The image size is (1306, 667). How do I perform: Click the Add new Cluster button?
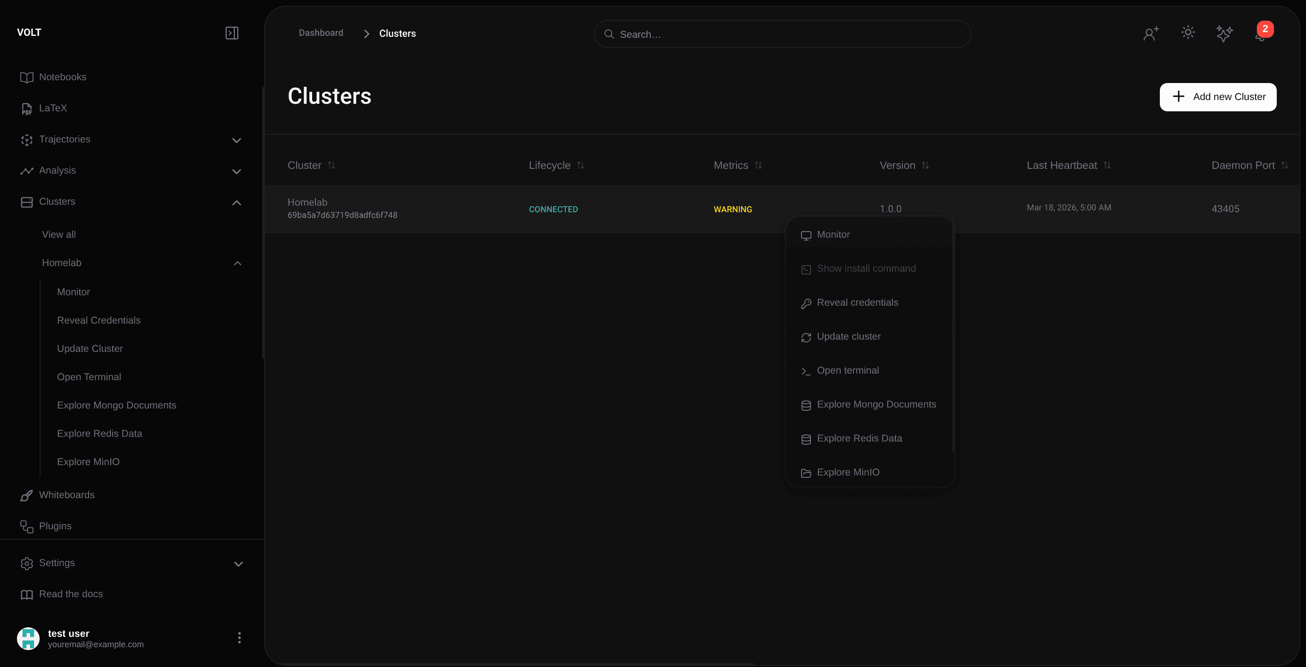click(1218, 96)
